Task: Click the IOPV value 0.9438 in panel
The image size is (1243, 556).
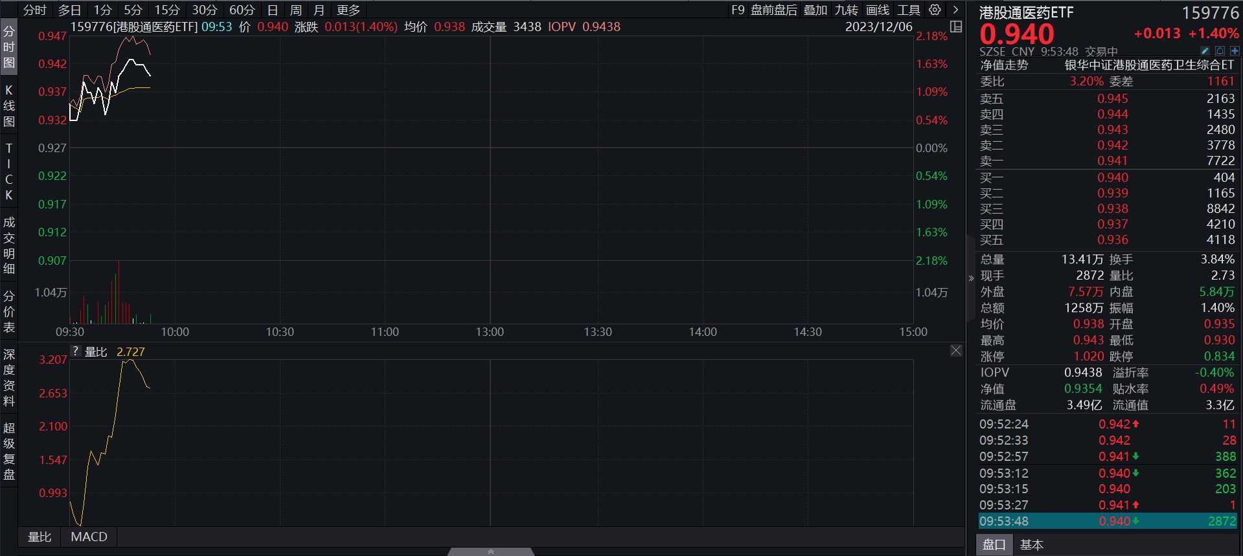Action: click(x=1083, y=372)
